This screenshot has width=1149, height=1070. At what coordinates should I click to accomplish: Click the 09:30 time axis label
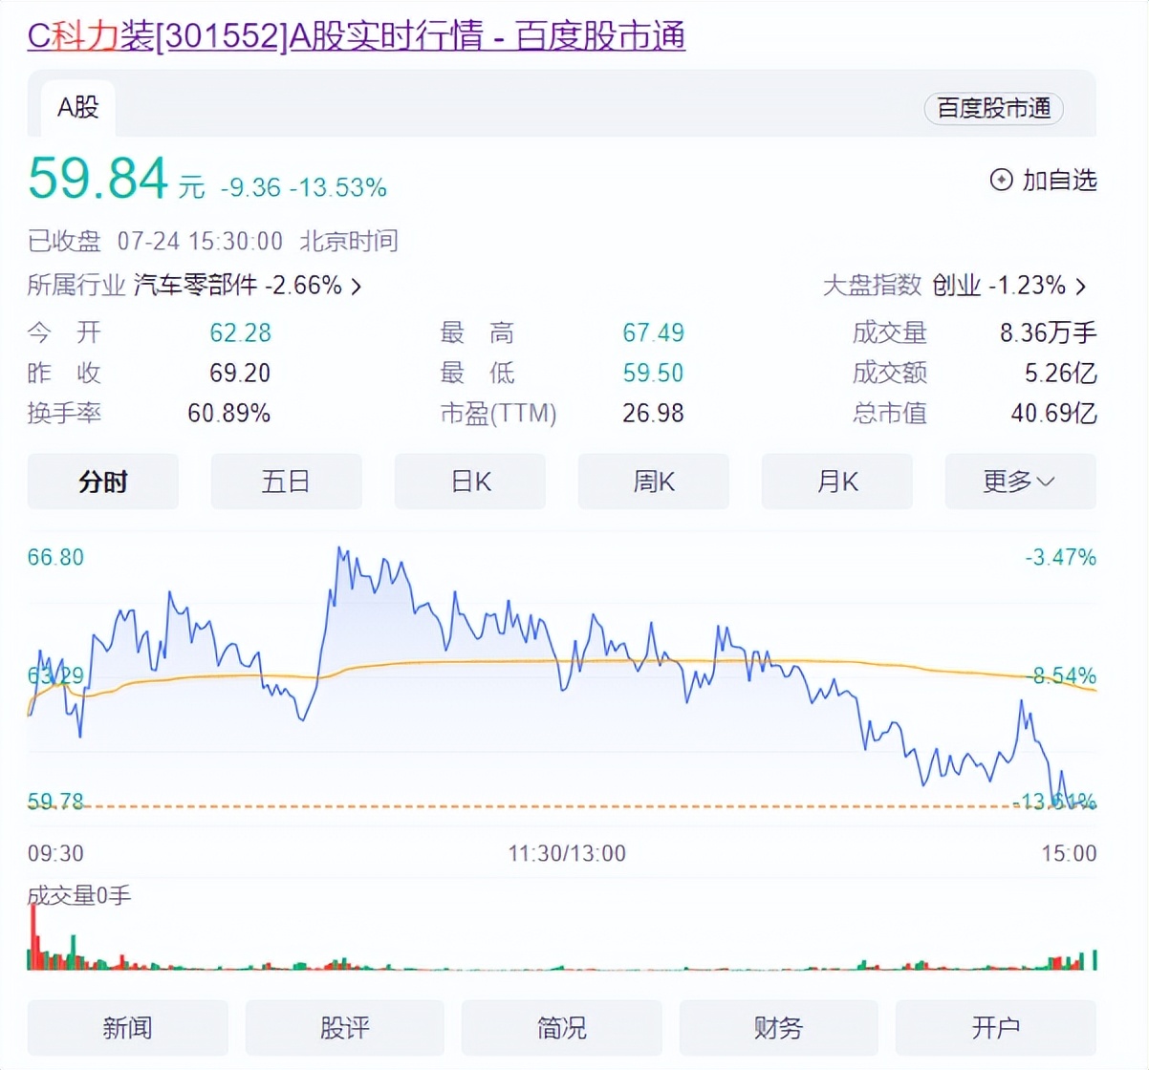point(55,853)
